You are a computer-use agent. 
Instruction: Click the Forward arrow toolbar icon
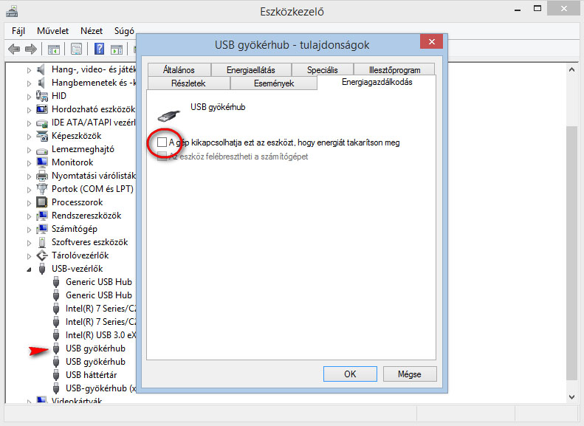(30, 49)
